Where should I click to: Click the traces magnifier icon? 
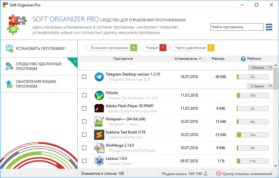click(9, 66)
